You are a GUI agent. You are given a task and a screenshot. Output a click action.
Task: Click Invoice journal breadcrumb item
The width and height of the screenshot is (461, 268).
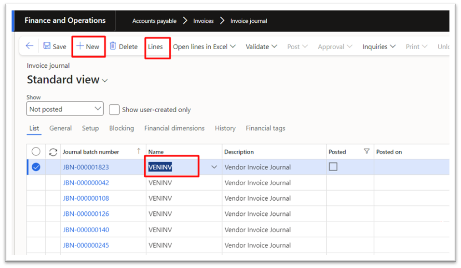249,21
